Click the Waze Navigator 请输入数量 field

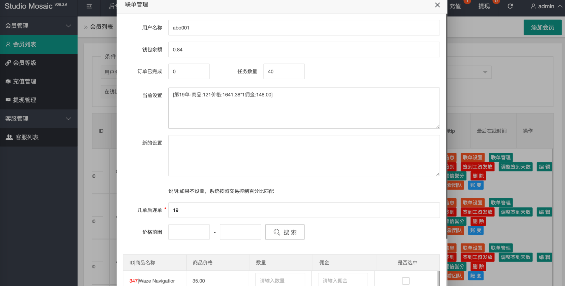[x=280, y=280]
